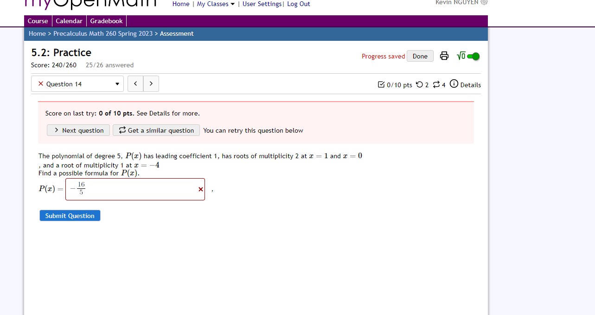Open the Calendar tab
595x315 pixels.
pos(69,21)
